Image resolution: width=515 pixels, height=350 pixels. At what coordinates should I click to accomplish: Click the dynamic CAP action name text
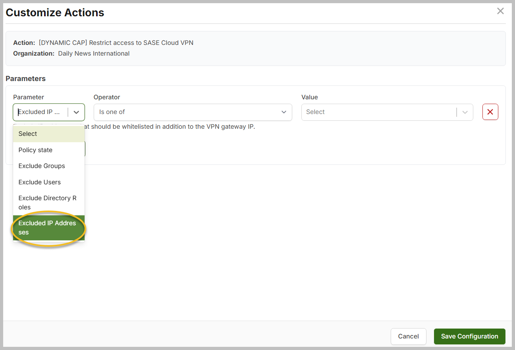pos(116,43)
